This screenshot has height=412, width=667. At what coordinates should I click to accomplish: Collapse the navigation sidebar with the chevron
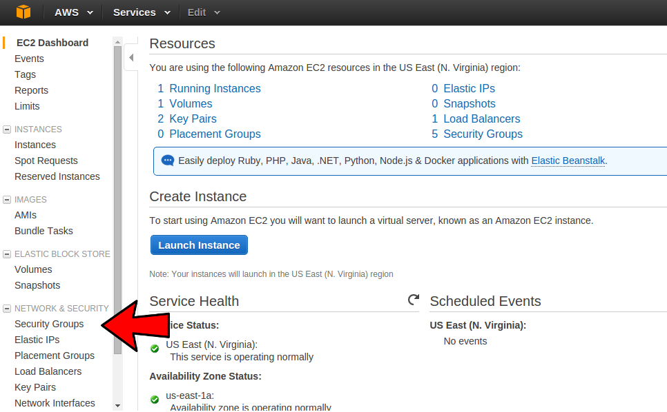coord(130,58)
